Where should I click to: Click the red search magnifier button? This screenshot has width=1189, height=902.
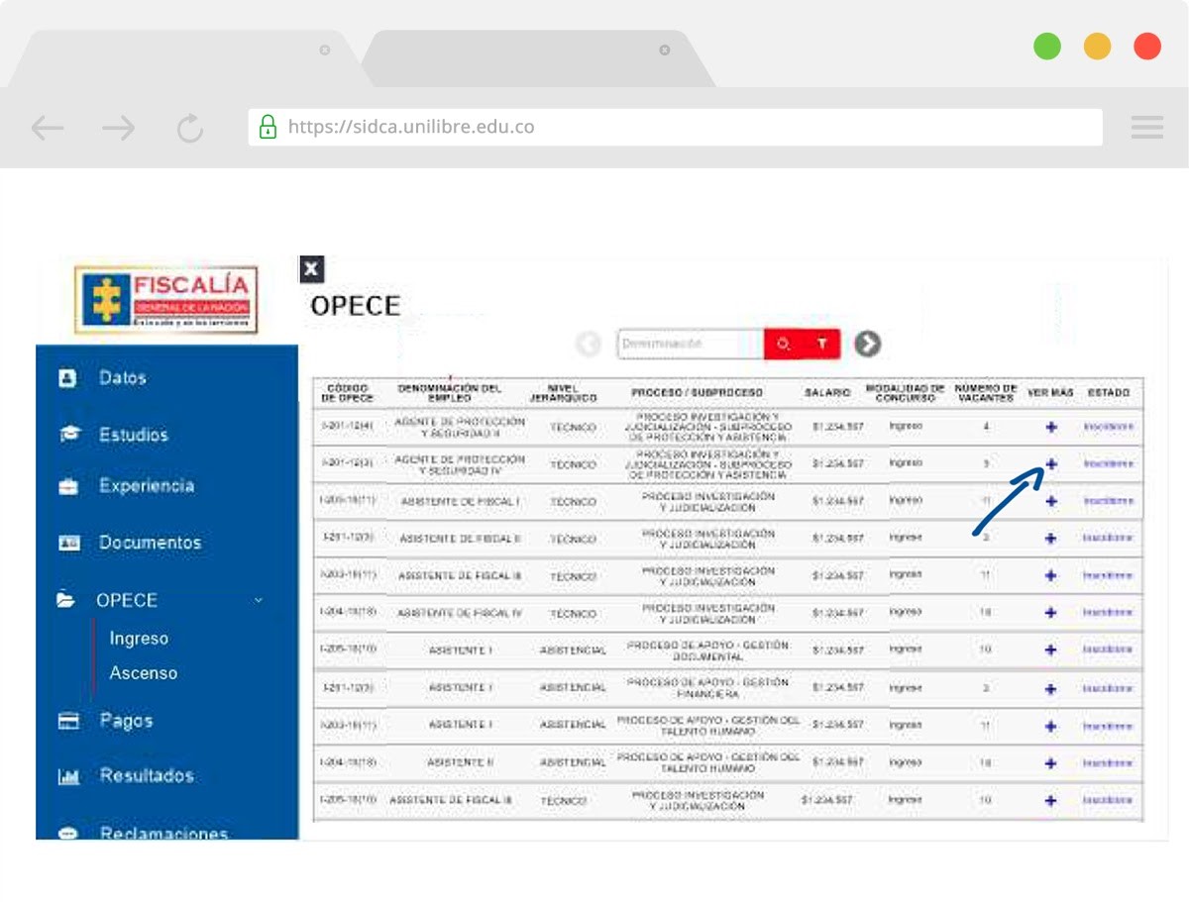click(x=783, y=344)
